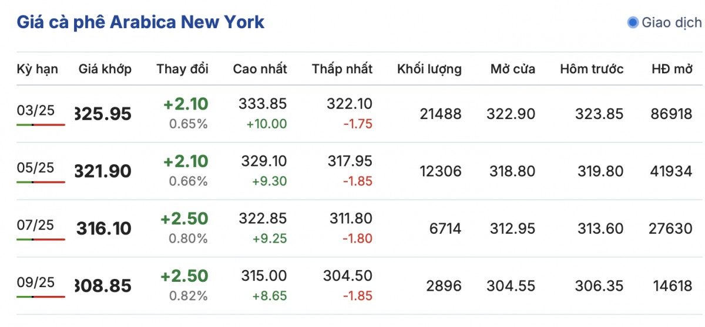Select the Giao dịch radio button
The width and height of the screenshot is (705, 327).
633,23
